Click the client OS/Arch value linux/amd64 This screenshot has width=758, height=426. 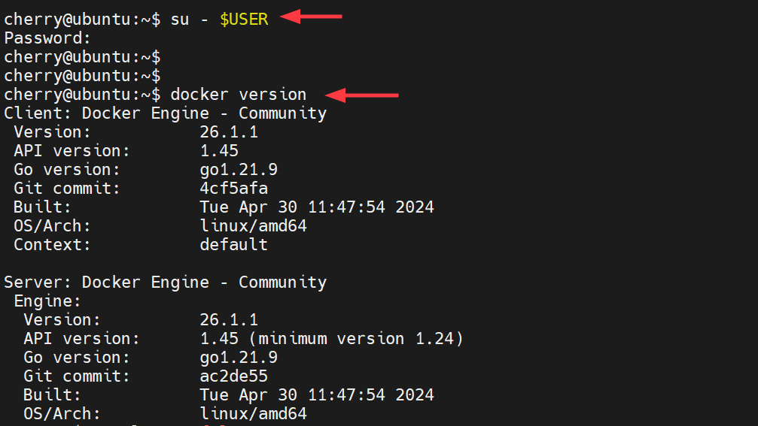[x=253, y=225]
